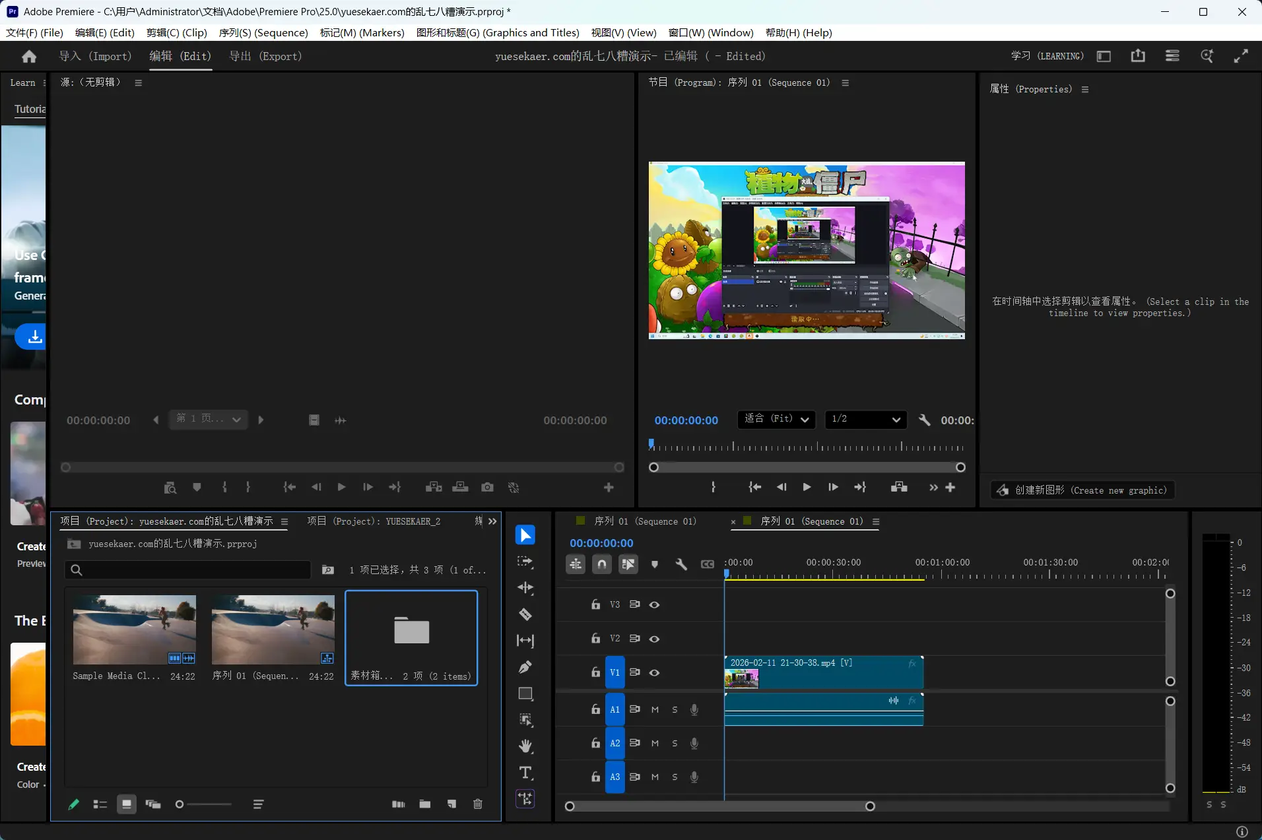Image resolution: width=1262 pixels, height=840 pixels.
Task: Click the blue download button in Learn panel
Action: (x=31, y=337)
